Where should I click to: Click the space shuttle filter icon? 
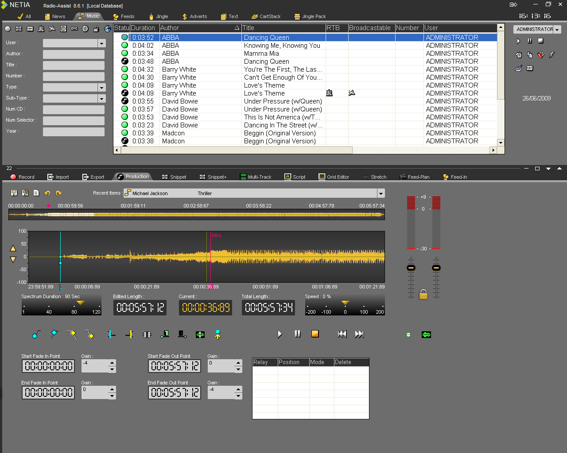click(x=41, y=29)
